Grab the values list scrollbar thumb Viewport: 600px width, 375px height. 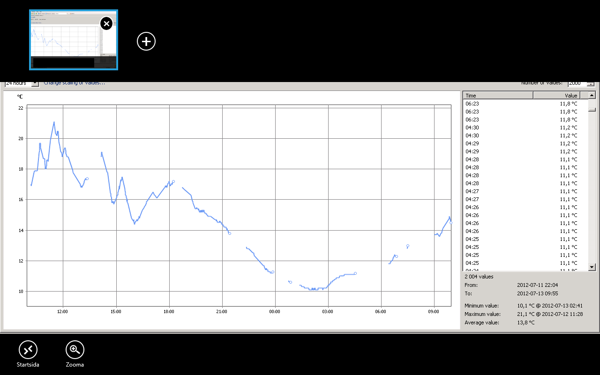point(592,110)
